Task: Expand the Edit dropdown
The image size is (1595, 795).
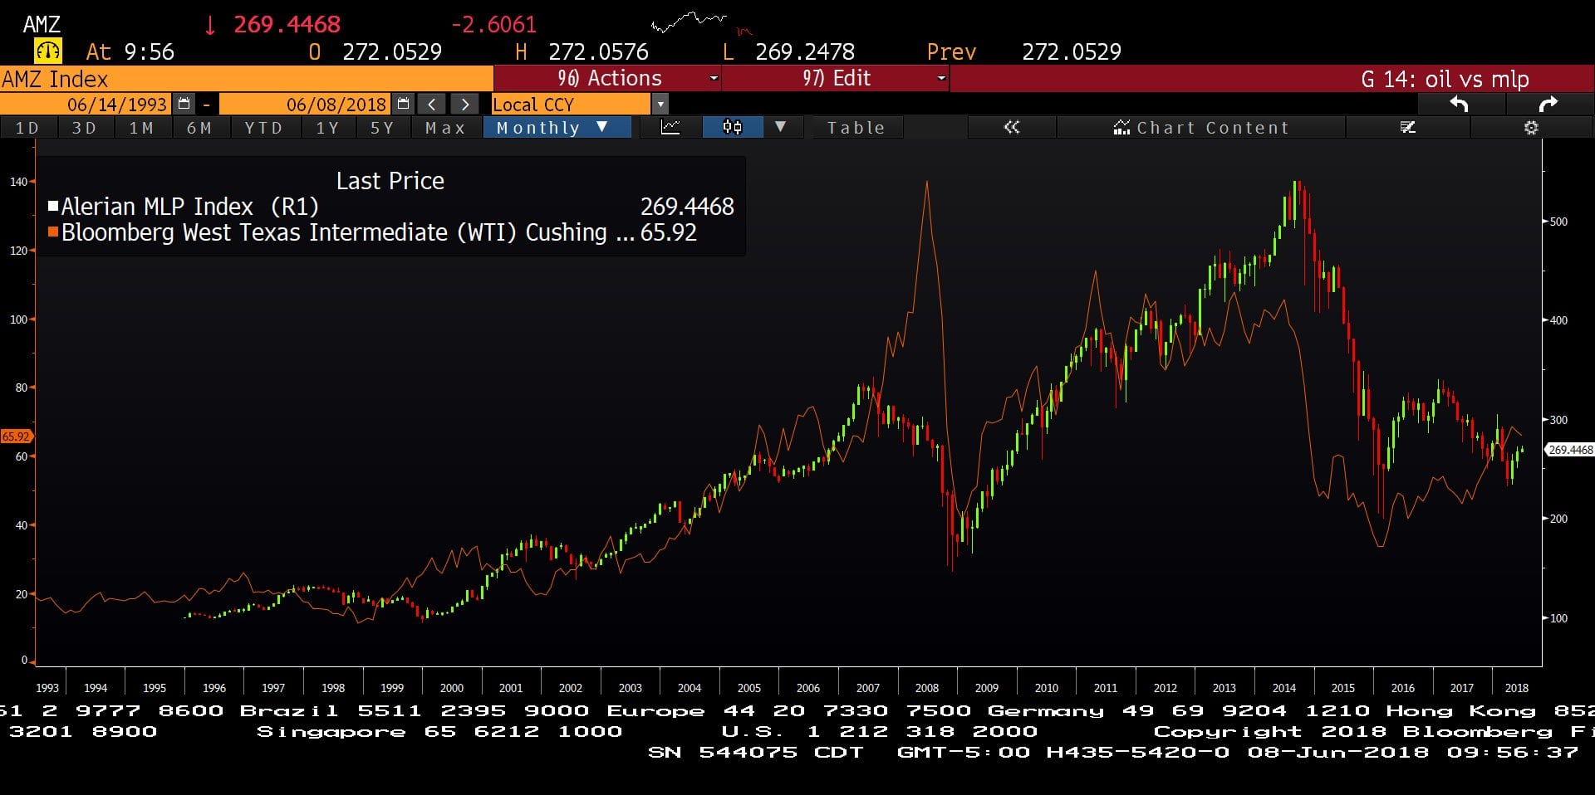Action: point(941,78)
